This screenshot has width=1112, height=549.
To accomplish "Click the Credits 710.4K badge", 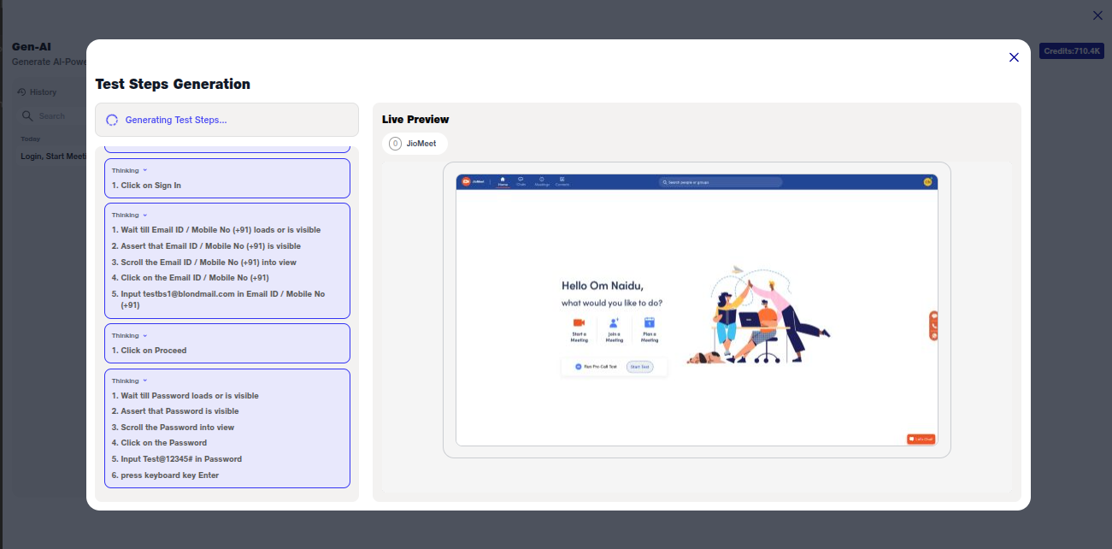I will pyautogui.click(x=1071, y=51).
